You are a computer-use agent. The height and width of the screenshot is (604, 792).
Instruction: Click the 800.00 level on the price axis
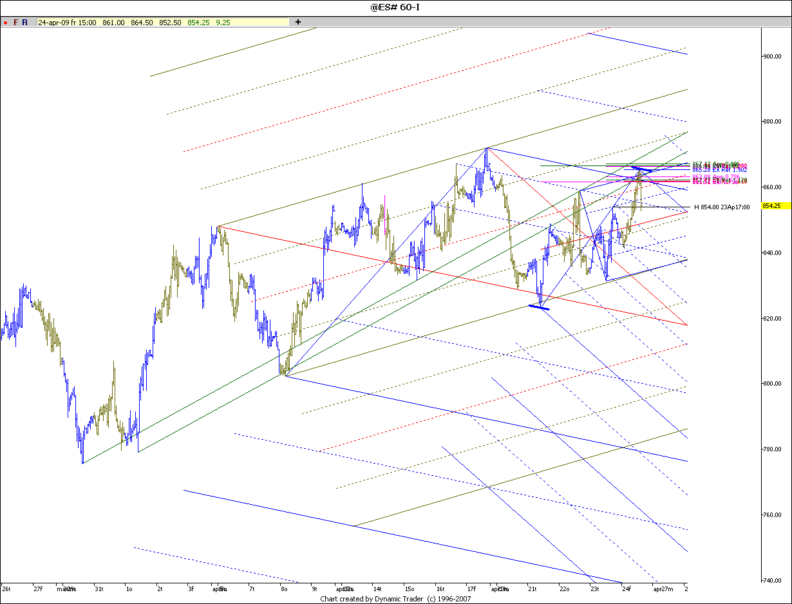772,384
